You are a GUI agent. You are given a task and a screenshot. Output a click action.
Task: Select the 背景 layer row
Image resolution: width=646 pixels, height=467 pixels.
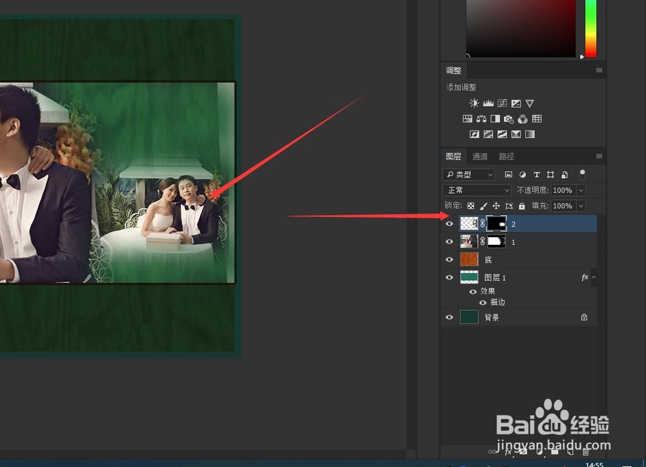pos(519,317)
